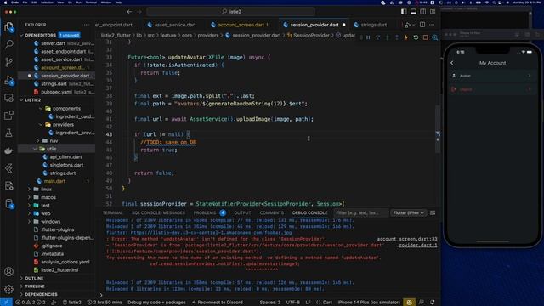544x306 pixels.
Task: Open the PROBLEMS panel tab
Action: [205, 212]
